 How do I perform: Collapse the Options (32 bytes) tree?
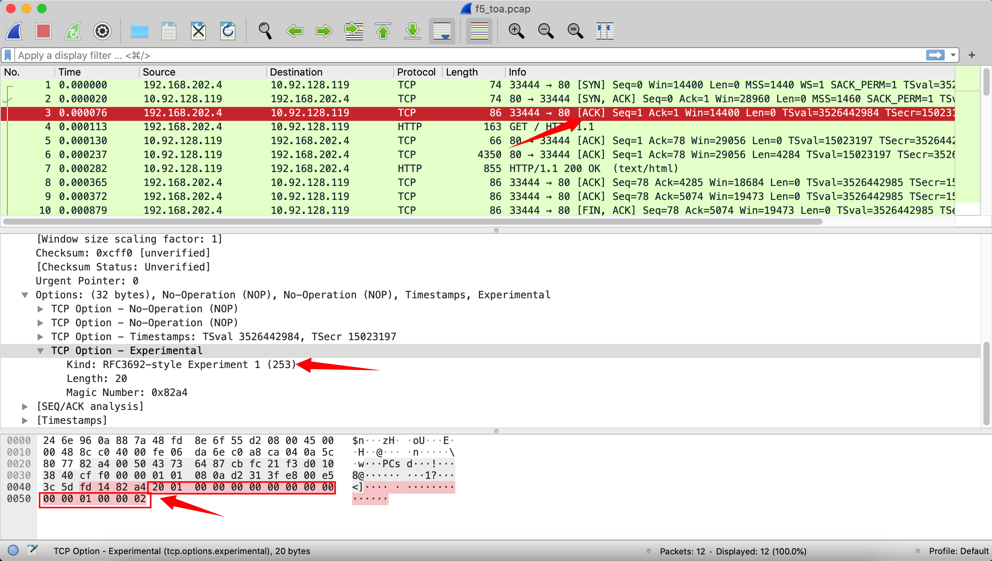25,295
